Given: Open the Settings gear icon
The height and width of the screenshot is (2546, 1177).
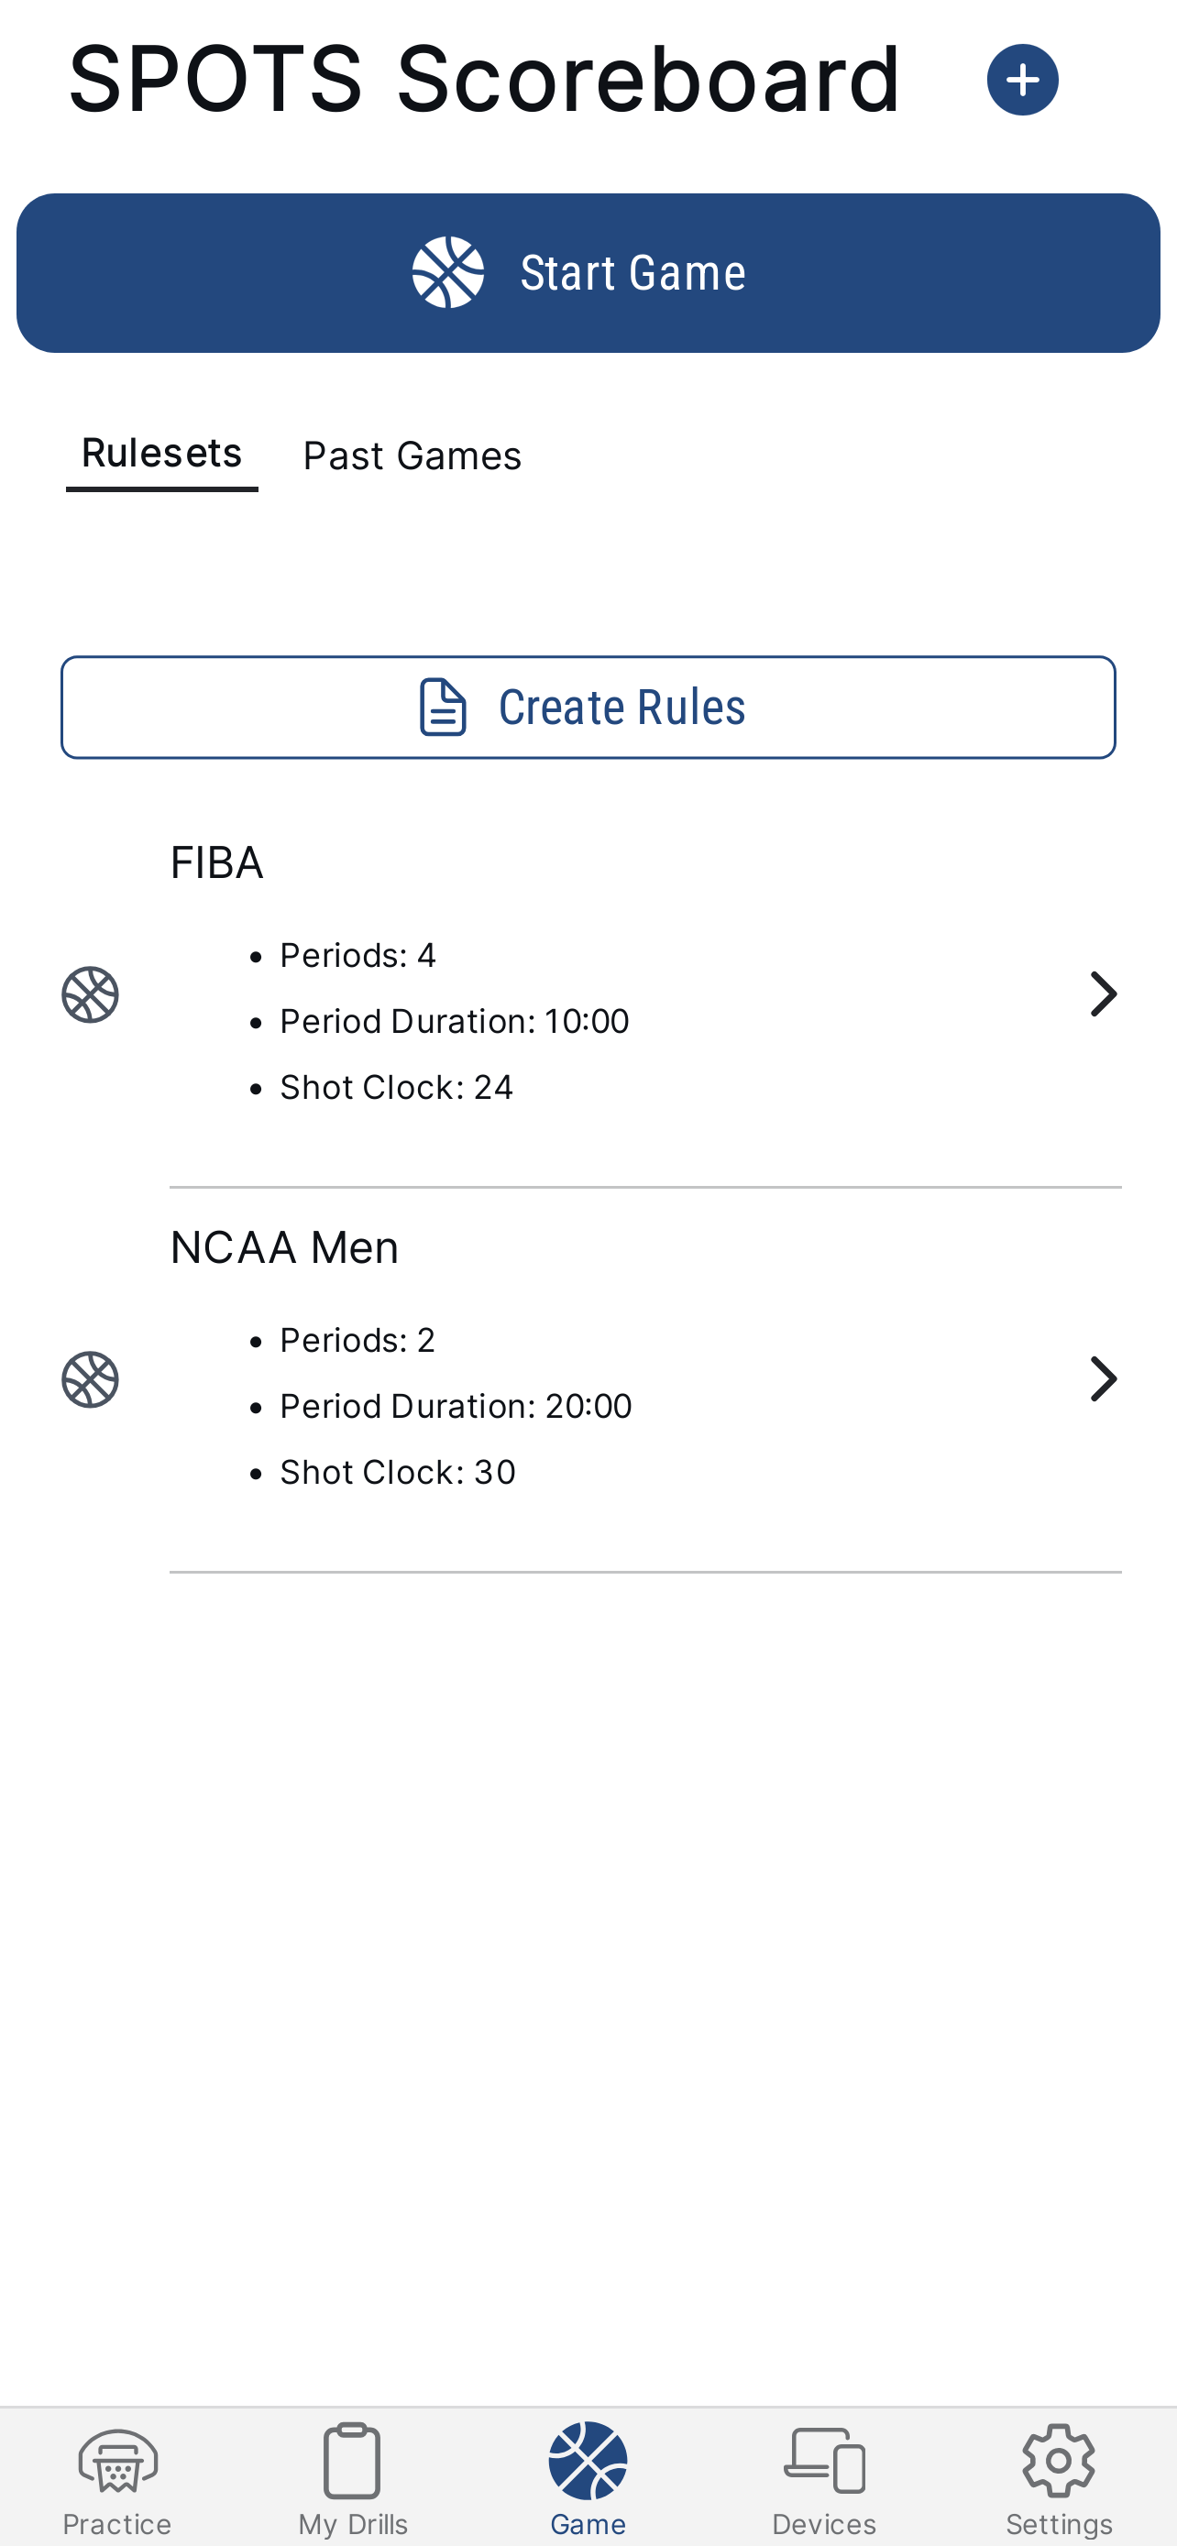Looking at the screenshot, I should pyautogui.click(x=1059, y=2460).
